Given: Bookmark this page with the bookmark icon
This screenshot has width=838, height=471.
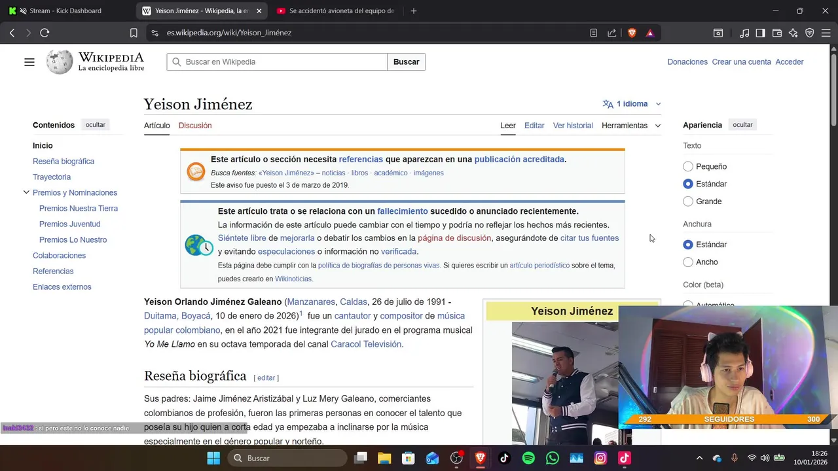Looking at the screenshot, I should 134,33.
